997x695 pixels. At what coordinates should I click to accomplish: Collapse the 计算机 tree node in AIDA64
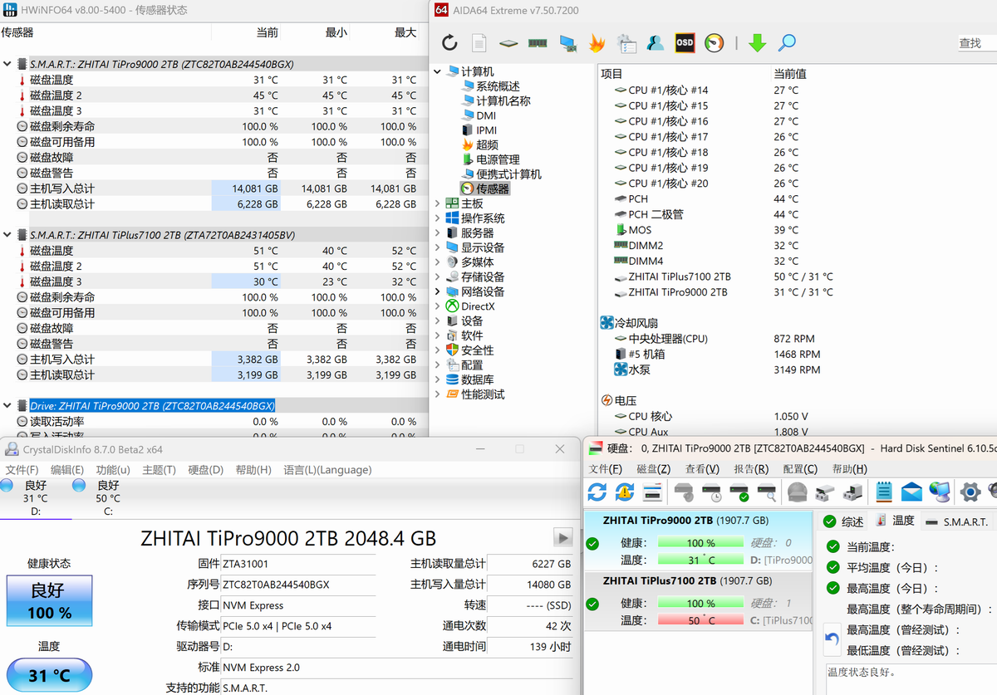coord(438,71)
